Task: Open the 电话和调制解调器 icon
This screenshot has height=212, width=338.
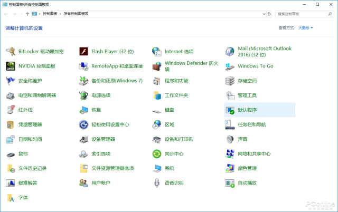Action: (11, 95)
